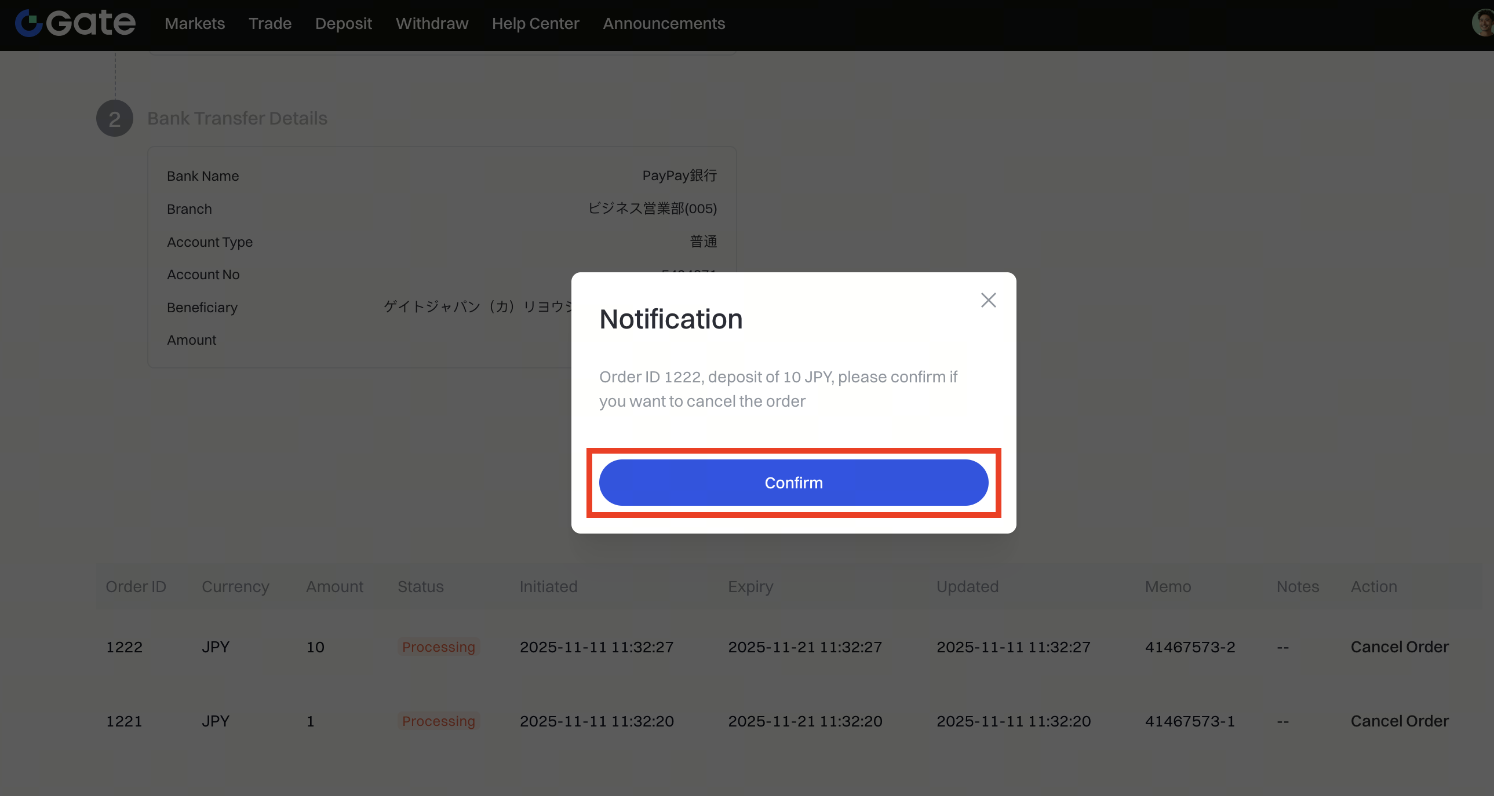Open the Trade menu
1494x796 pixels.
point(269,23)
